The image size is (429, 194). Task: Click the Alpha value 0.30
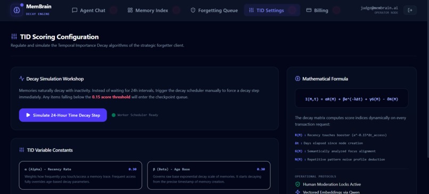133,169
